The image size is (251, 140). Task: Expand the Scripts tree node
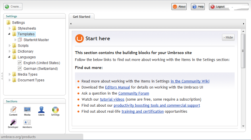9,46
